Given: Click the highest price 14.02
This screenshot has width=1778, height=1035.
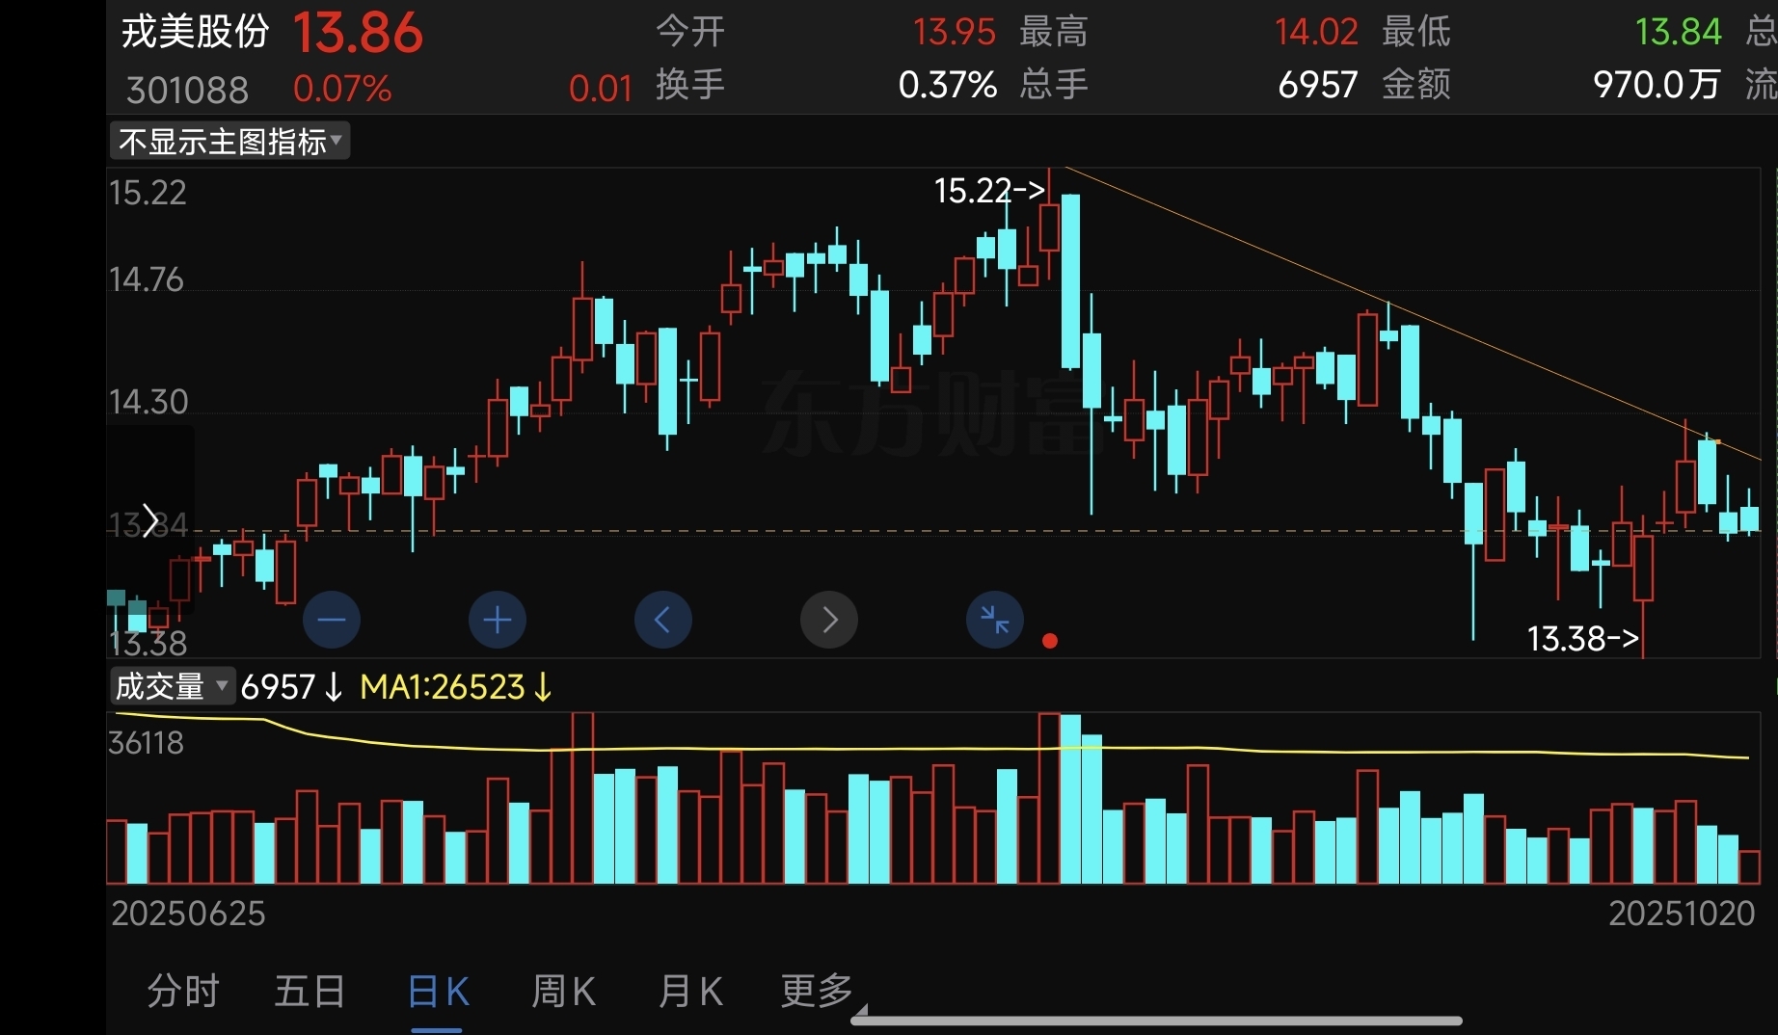Looking at the screenshot, I should (x=1316, y=33).
